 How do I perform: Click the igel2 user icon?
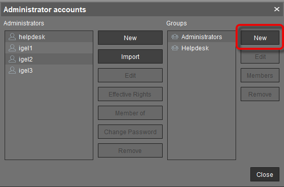coord(12,59)
